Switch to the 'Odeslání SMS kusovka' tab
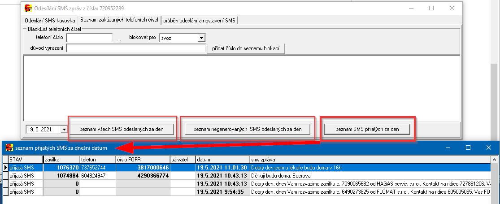Screen dimensions: 500x204 click(x=50, y=20)
